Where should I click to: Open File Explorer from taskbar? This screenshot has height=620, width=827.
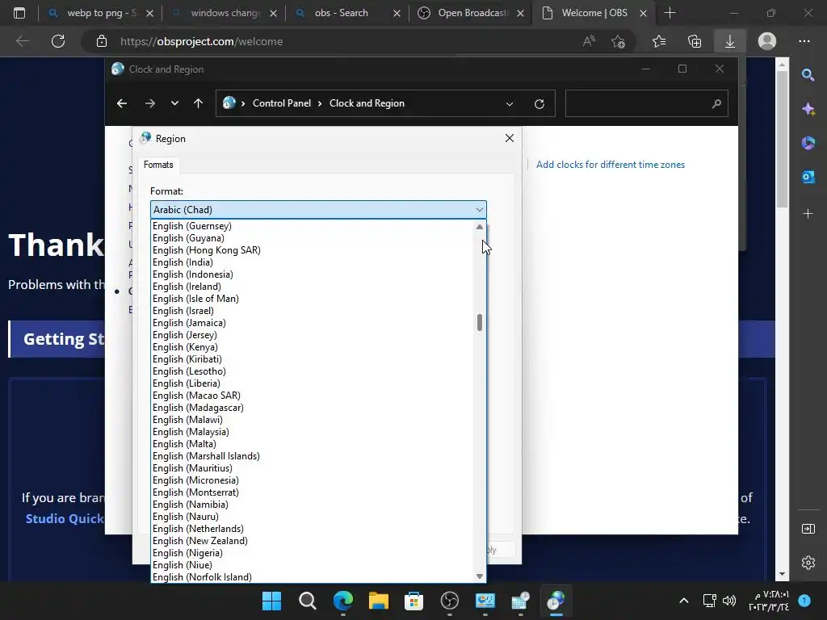(378, 601)
